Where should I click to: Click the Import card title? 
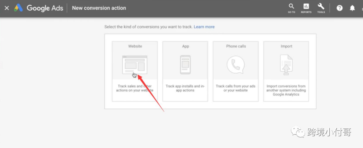(x=286, y=46)
